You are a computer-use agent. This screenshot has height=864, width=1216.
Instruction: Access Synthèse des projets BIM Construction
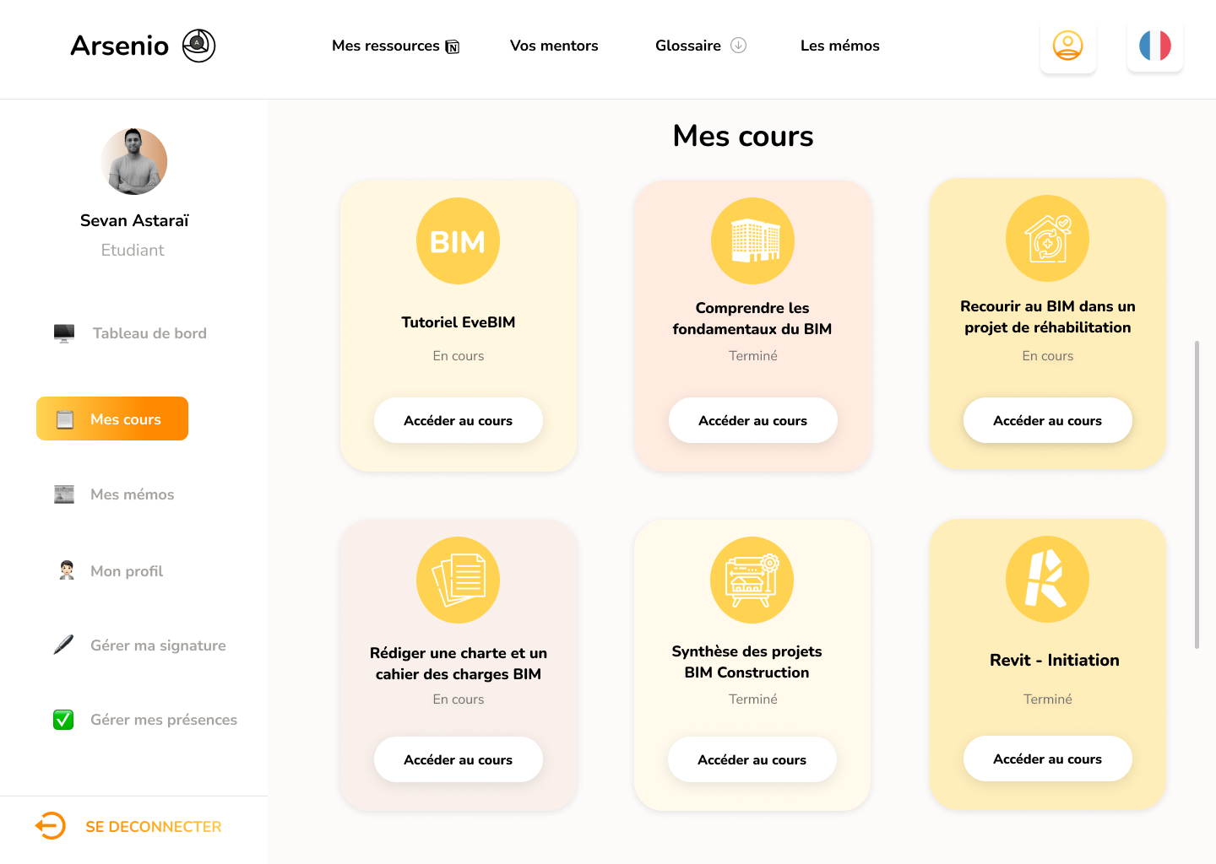(752, 759)
